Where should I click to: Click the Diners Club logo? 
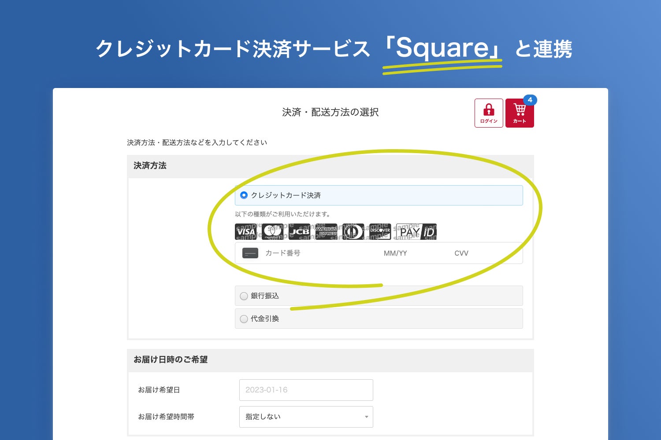pos(353,231)
